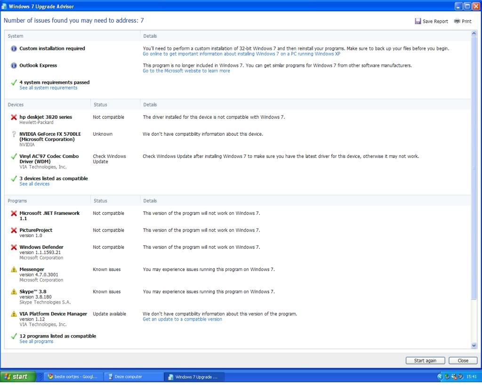Click 'version 1.1.1593.21' under Windows Defender
Viewport: 482px width, 386px height.
click(40, 253)
